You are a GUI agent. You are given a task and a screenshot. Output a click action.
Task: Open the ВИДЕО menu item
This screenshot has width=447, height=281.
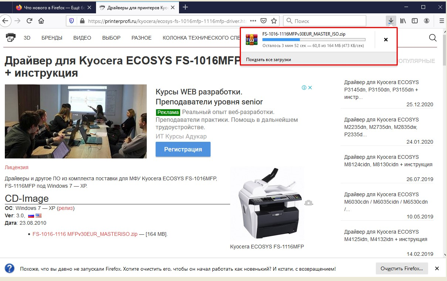[x=82, y=38]
